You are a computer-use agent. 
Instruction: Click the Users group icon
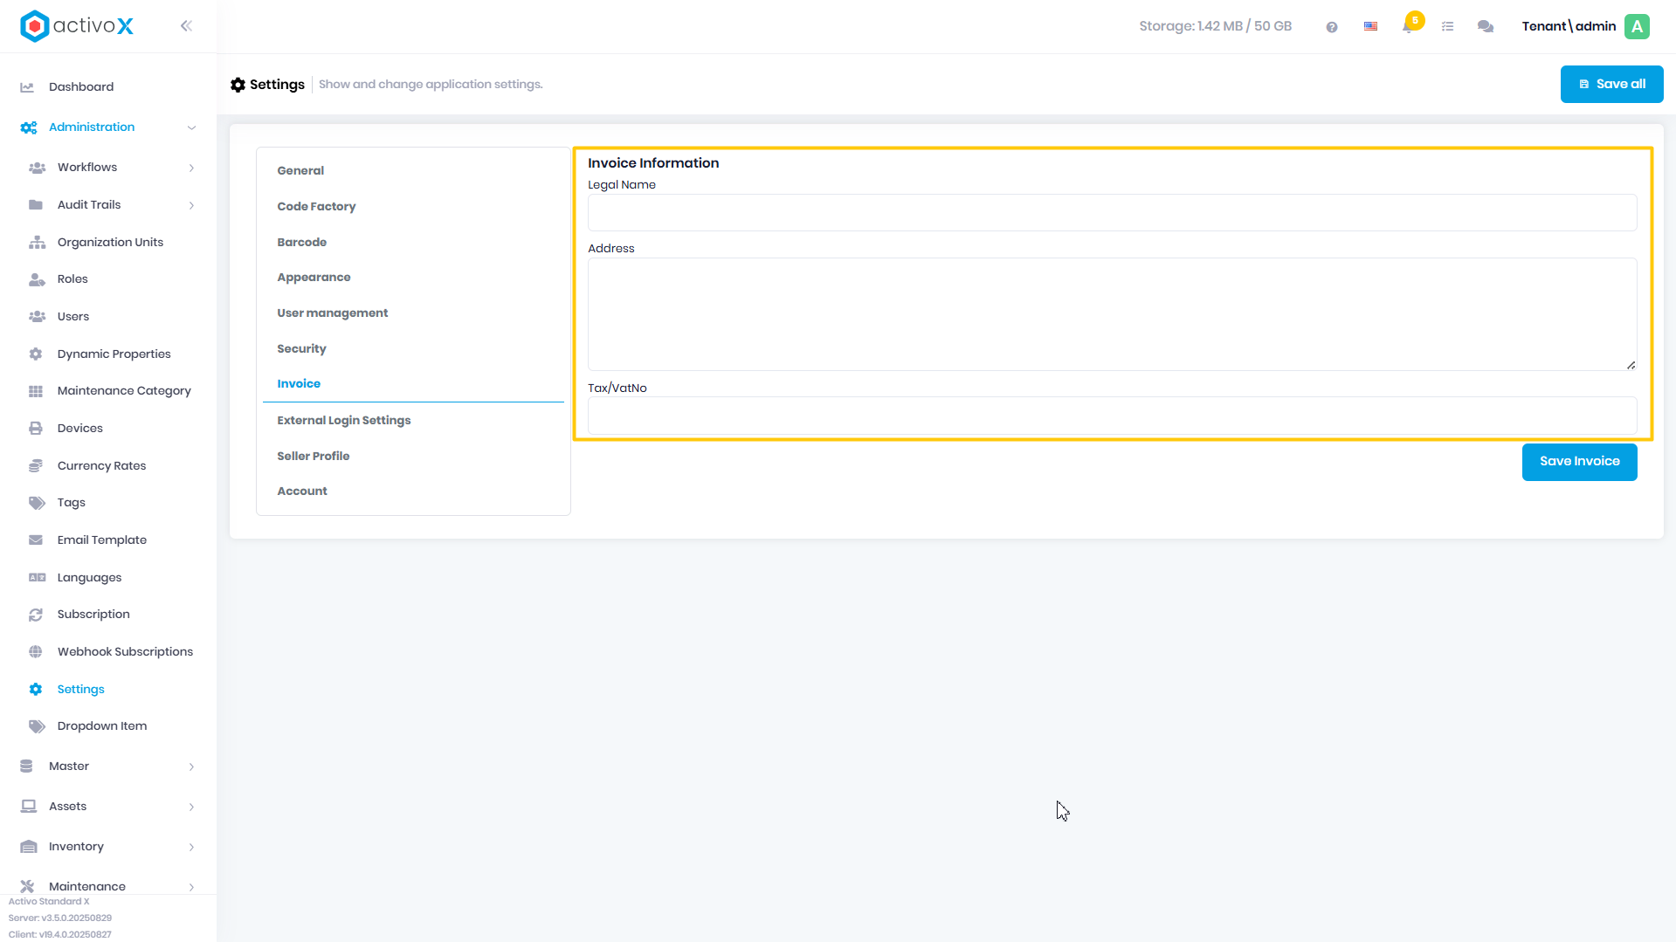(x=37, y=317)
